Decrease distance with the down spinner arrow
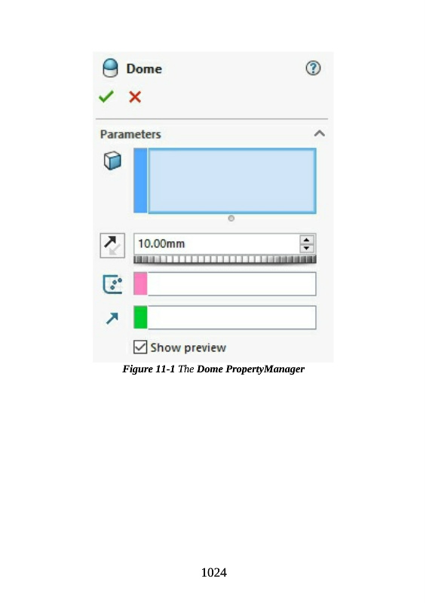426x603 pixels. (x=307, y=248)
